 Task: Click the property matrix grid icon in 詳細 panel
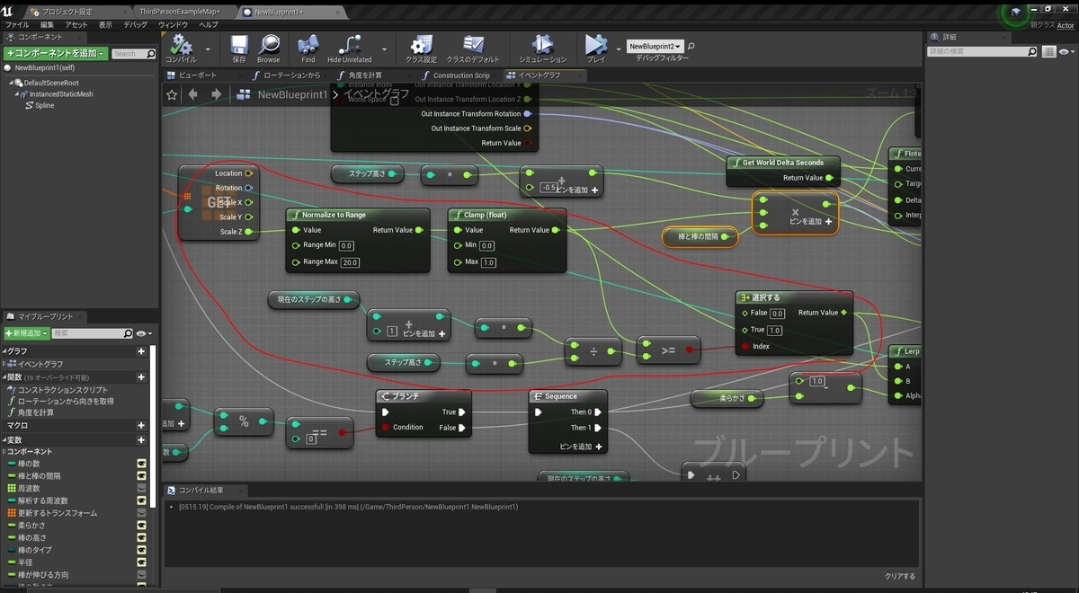click(1048, 52)
